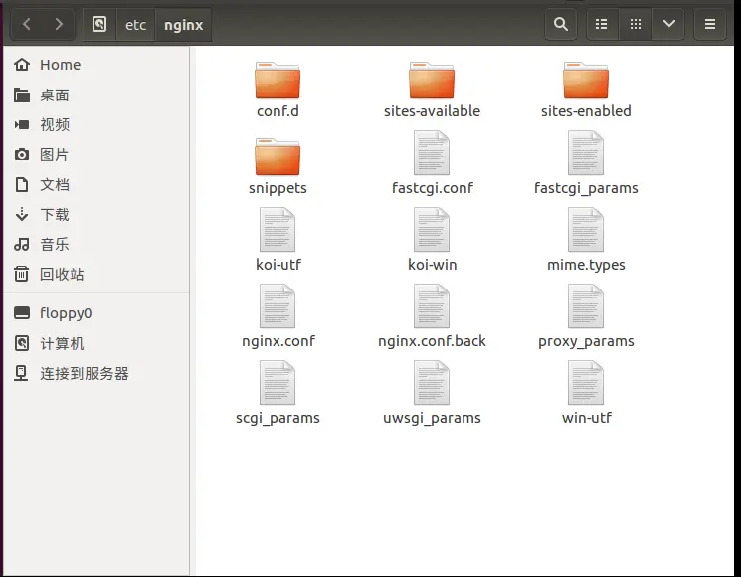The height and width of the screenshot is (577, 741).
Task: Open 回收站 (Trash) in the sidebar
Action: point(96,274)
